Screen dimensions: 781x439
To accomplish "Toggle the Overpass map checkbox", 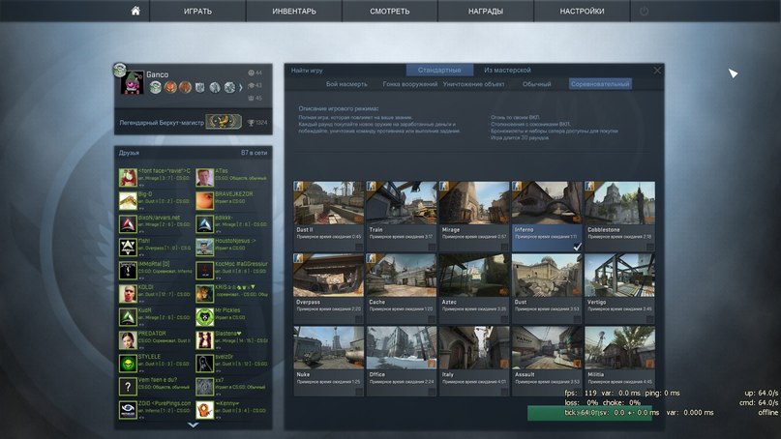I will pyautogui.click(x=359, y=319).
